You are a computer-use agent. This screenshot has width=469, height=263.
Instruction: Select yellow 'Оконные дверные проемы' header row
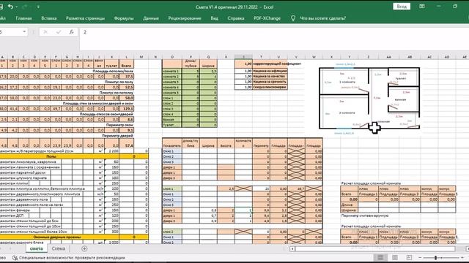click(x=74, y=237)
